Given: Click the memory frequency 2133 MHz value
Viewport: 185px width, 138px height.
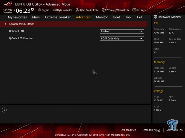Looking at the screenshot, I should pos(159,72).
